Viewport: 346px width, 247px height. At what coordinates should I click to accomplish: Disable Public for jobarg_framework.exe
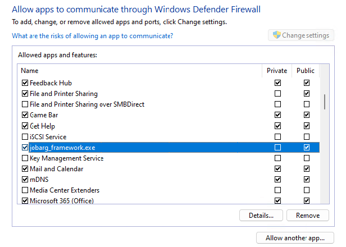click(307, 147)
